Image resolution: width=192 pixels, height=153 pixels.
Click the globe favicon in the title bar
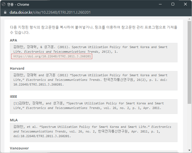4,4
